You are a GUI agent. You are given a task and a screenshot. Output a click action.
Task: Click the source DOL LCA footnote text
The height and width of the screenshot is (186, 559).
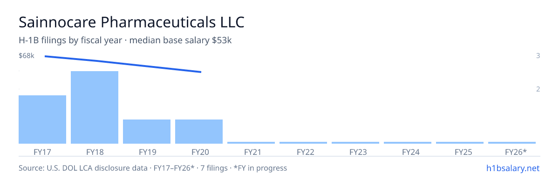[x=153, y=168]
